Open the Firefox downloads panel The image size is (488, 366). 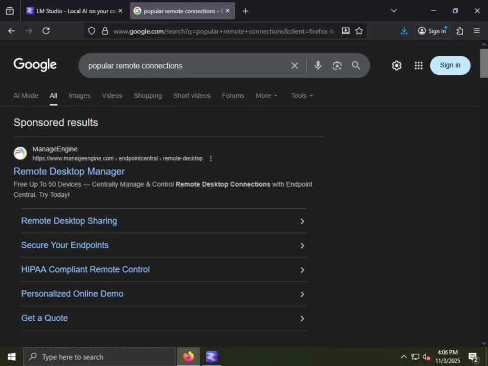coord(404,31)
